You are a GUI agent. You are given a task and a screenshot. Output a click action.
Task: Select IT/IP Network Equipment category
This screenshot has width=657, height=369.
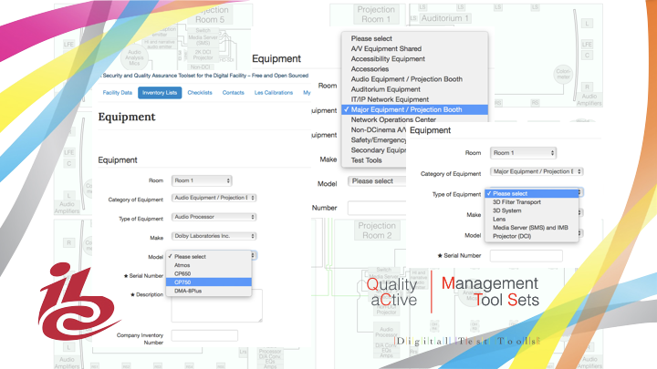pos(415,99)
